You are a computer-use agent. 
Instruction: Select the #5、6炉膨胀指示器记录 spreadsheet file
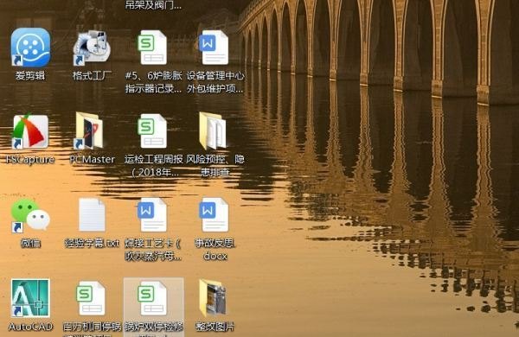click(153, 48)
